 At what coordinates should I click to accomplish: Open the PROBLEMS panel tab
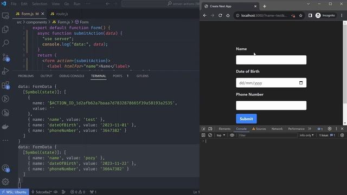coord(25,76)
